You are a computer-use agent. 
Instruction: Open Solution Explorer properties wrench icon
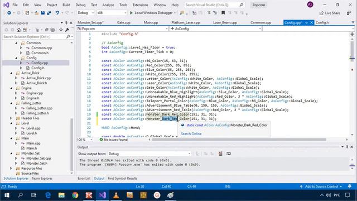[x=67, y=30]
